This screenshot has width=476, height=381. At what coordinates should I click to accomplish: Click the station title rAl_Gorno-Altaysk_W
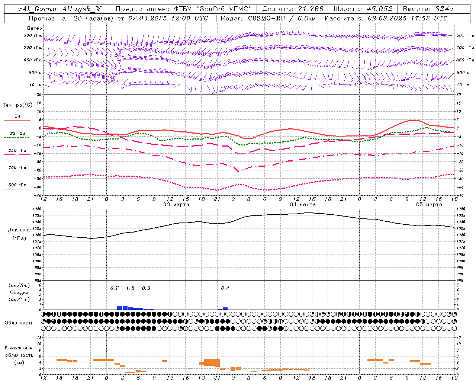pyautogui.click(x=59, y=9)
